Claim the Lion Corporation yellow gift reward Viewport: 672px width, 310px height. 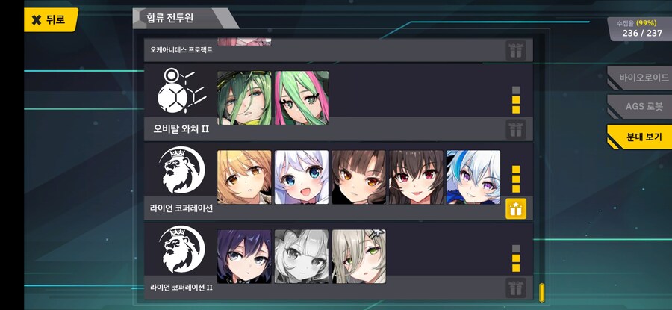[516, 209]
